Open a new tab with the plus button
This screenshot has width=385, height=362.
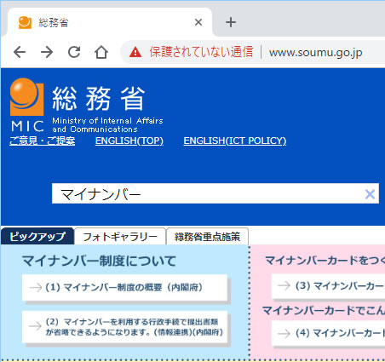(x=231, y=22)
